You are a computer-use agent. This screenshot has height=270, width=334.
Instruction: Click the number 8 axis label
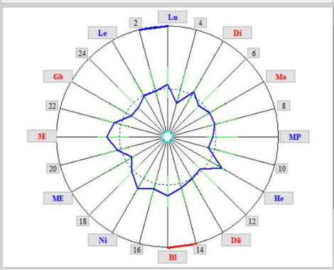(x=284, y=106)
